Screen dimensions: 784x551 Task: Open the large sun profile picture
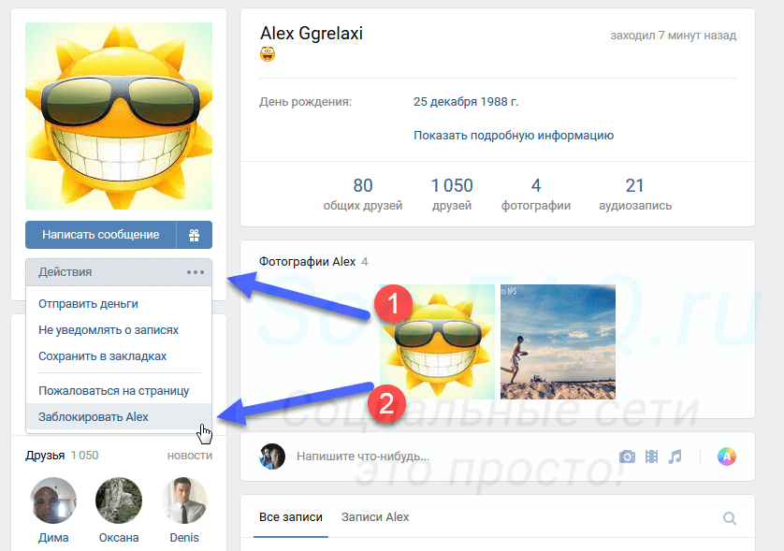tap(119, 116)
